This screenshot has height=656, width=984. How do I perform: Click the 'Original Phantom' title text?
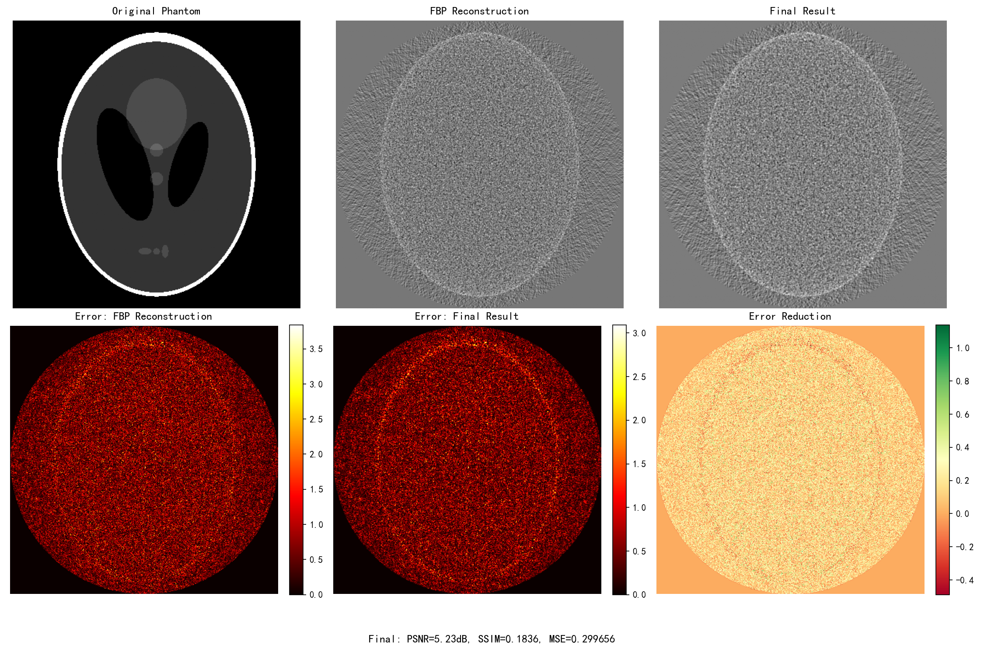(x=156, y=11)
